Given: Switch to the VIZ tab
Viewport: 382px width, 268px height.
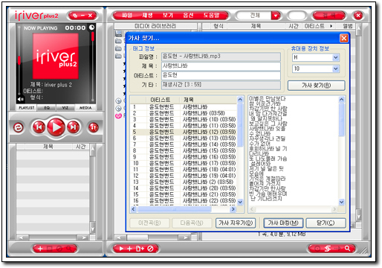Looking at the screenshot, I should pyautogui.click(x=65, y=108).
